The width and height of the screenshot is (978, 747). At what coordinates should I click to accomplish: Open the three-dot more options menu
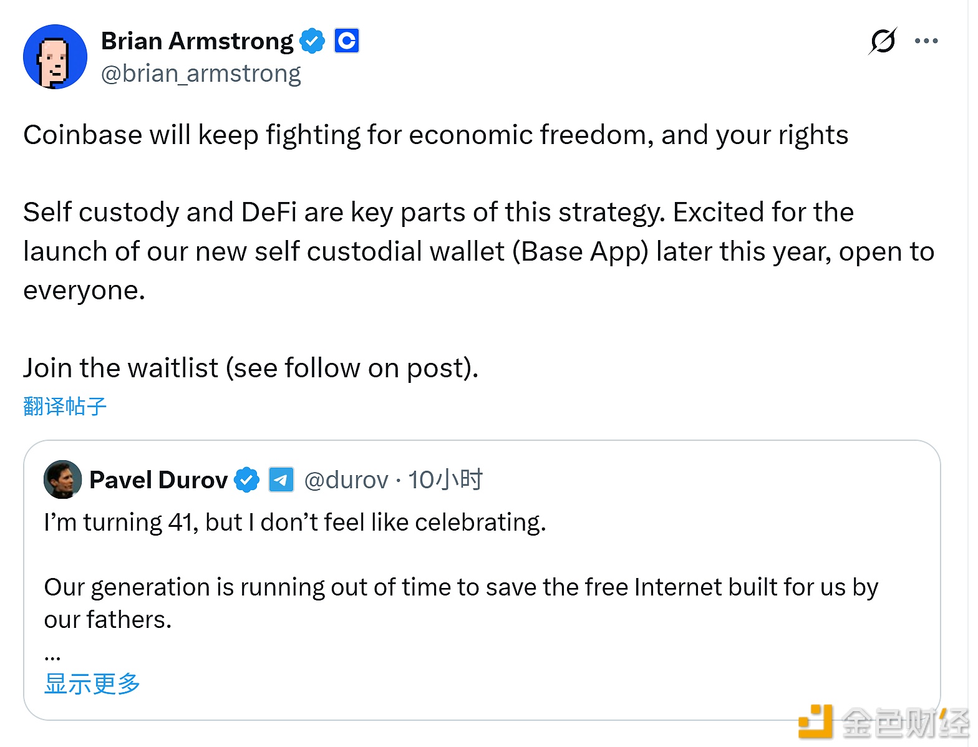(926, 41)
